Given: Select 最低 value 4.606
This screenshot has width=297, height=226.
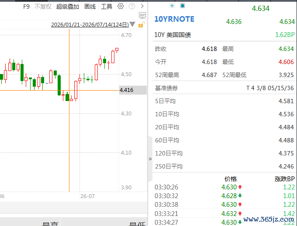Looking at the screenshot, I should 286,62.
